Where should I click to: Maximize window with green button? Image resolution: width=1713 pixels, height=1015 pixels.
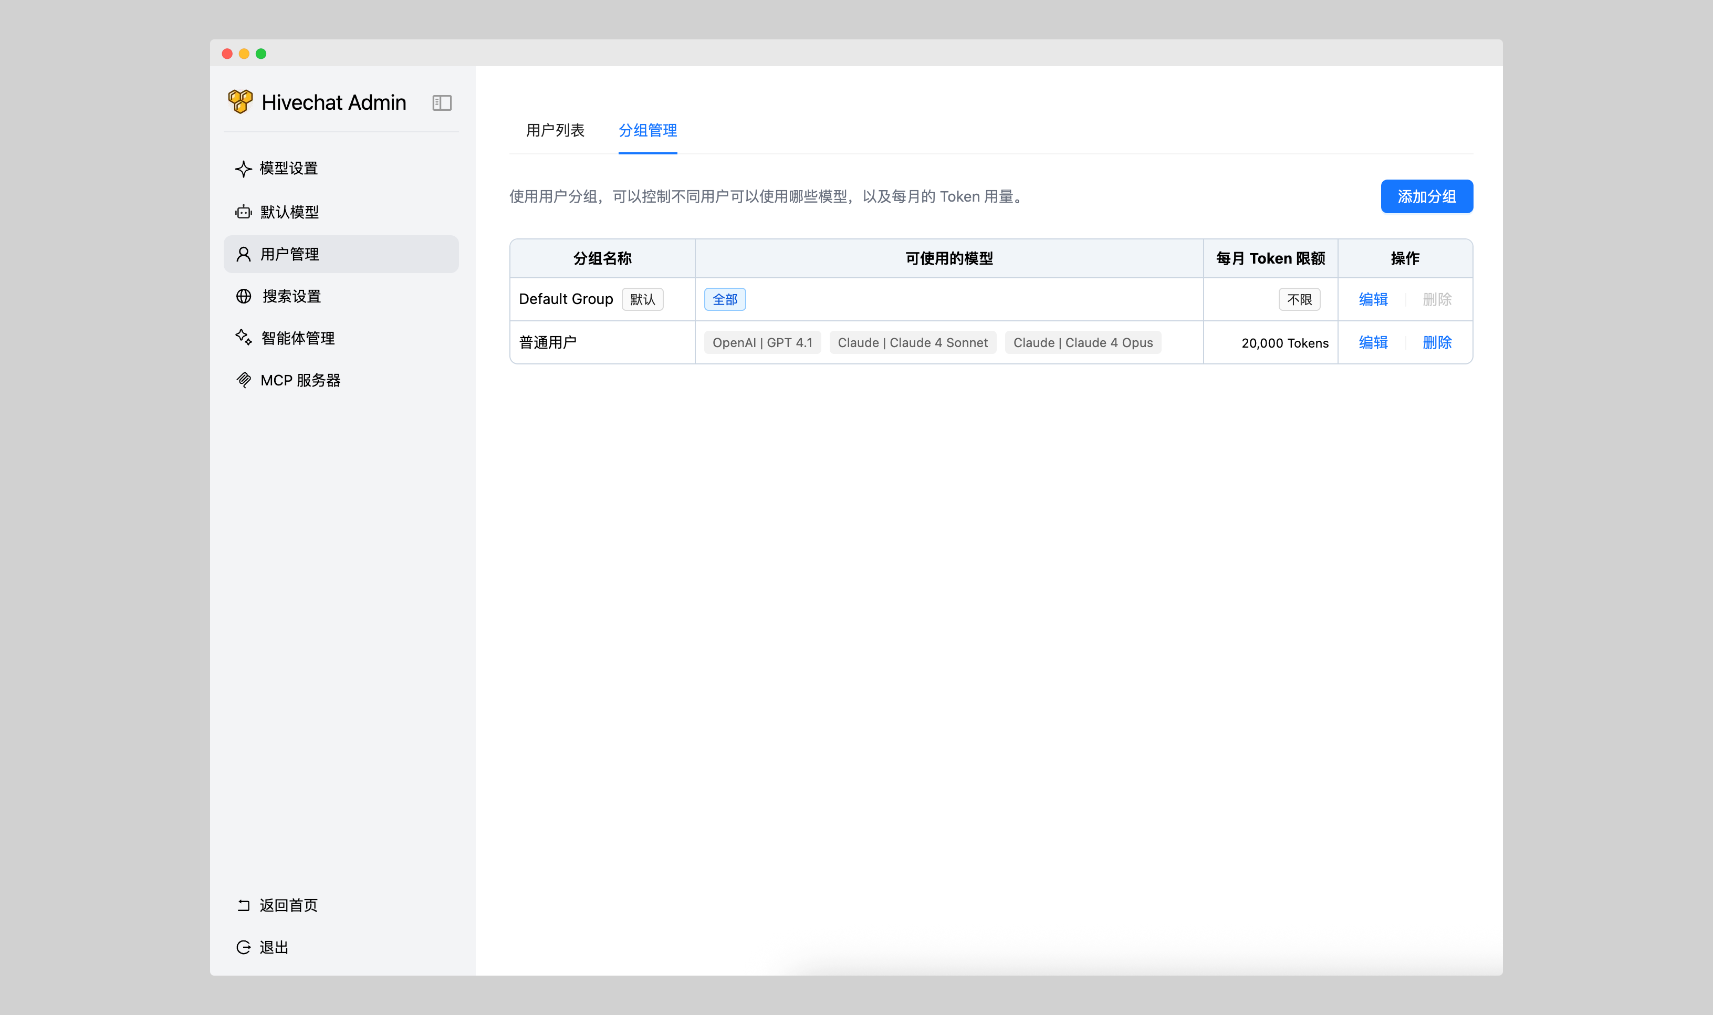[x=261, y=54]
